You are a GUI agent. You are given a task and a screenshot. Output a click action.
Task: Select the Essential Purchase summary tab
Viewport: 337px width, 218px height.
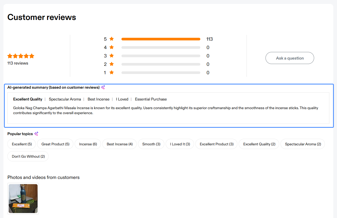click(x=151, y=99)
